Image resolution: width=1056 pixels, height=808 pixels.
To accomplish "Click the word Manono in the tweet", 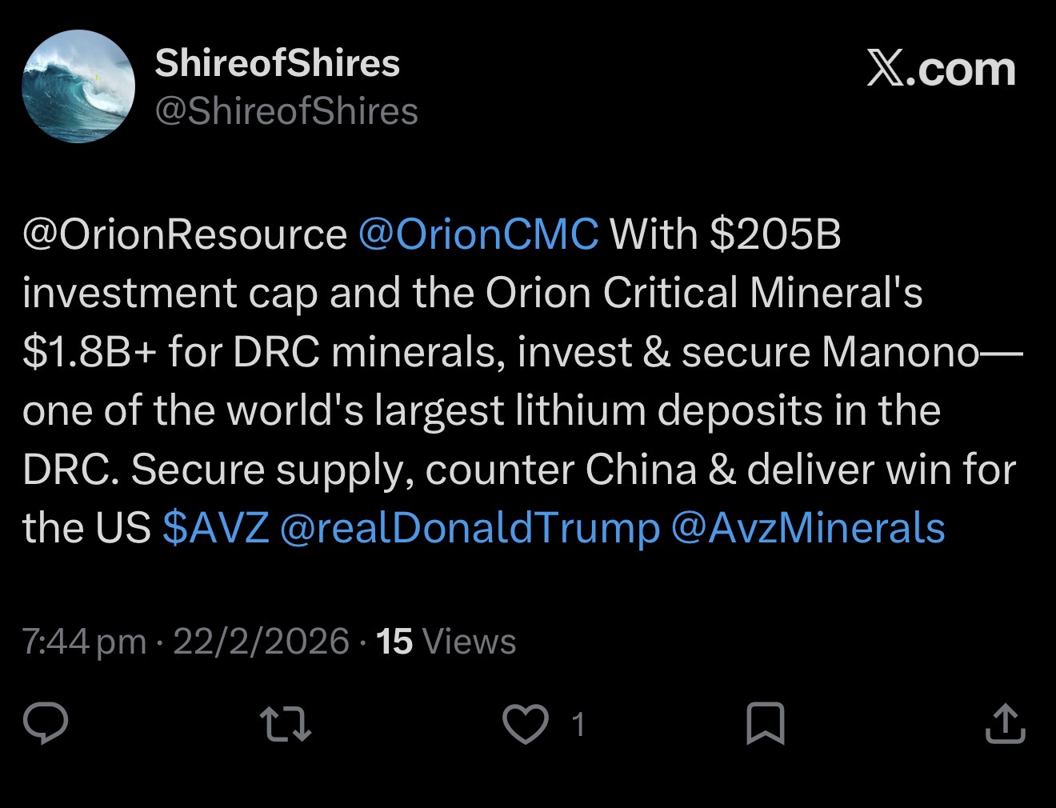I will [x=899, y=352].
